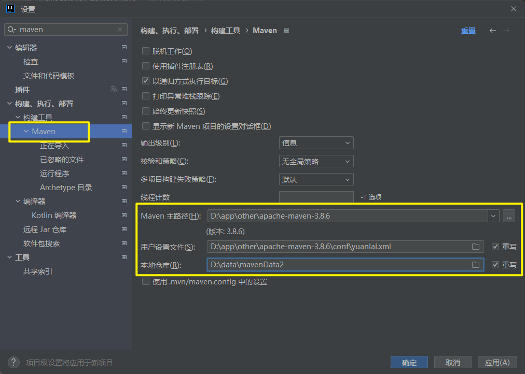
Task: Click the translate icon beside 插件
Action: click(114, 89)
